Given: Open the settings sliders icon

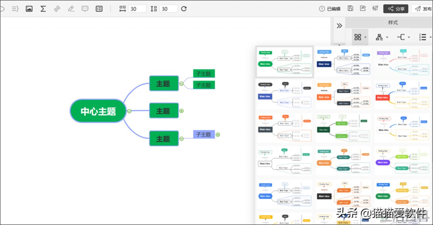Looking at the screenshot, I should tap(375, 8).
